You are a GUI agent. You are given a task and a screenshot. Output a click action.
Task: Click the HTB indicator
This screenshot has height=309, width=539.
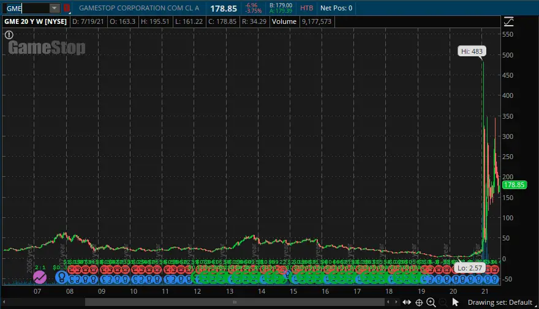click(307, 8)
